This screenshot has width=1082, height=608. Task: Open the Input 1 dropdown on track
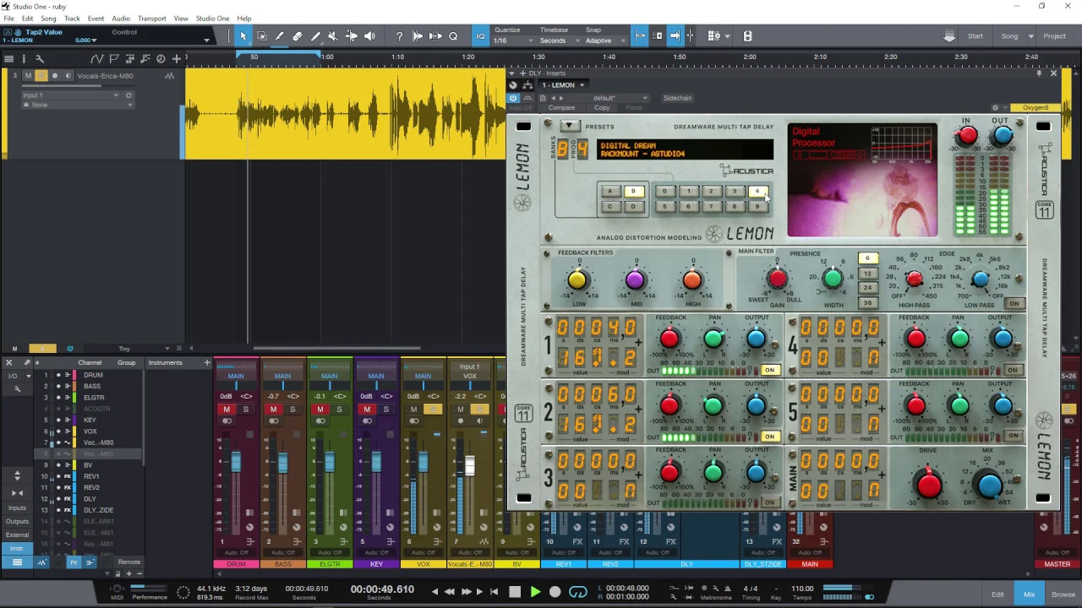(70, 95)
